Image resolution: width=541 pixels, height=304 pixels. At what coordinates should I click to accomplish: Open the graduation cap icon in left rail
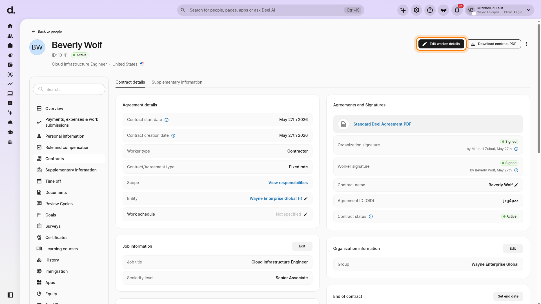click(10, 132)
